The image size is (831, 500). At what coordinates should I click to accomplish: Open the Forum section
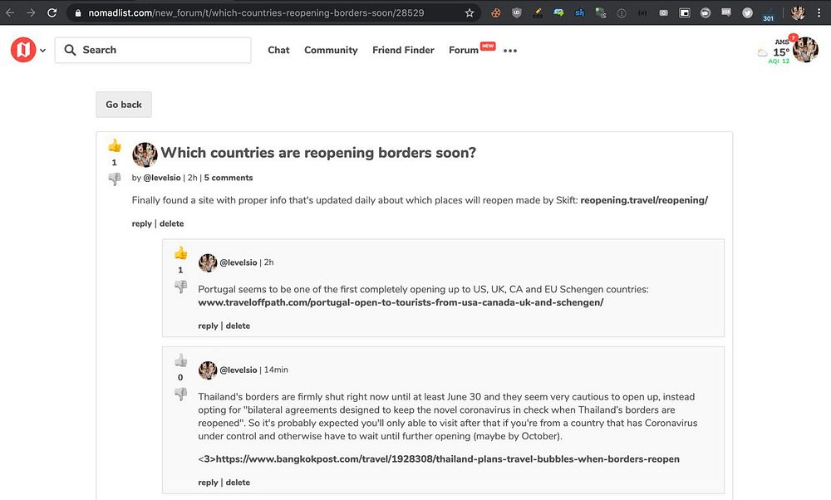click(x=464, y=50)
